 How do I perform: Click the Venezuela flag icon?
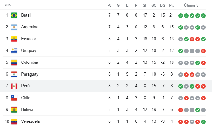(14, 121)
